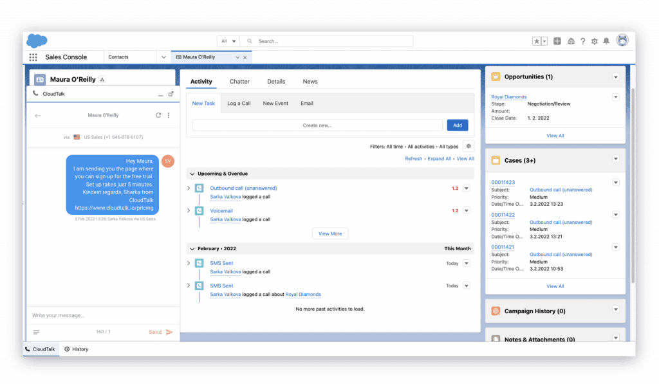Open the Opportunities panel dropdown
This screenshot has width=659, height=384.
[x=616, y=77]
